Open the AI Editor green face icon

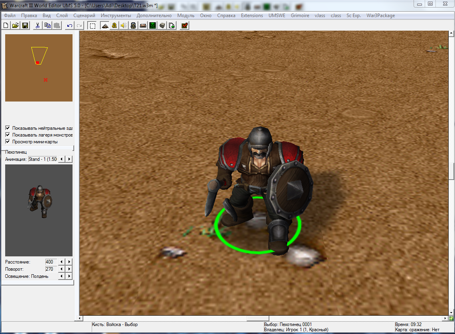[x=153, y=25]
